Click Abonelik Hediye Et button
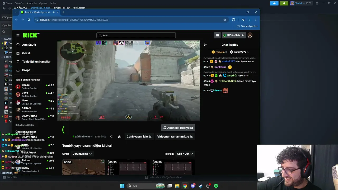Image resolution: width=338 pixels, height=190 pixels. coord(178,128)
